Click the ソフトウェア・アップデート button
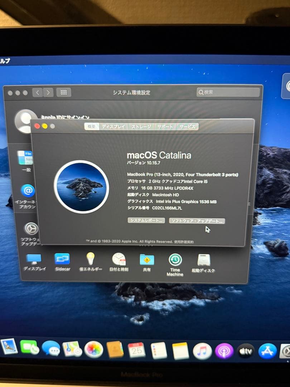This screenshot has height=387, width=290. coord(196,221)
